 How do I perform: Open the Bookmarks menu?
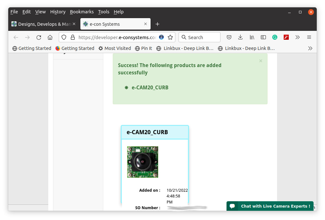pyautogui.click(x=82, y=12)
